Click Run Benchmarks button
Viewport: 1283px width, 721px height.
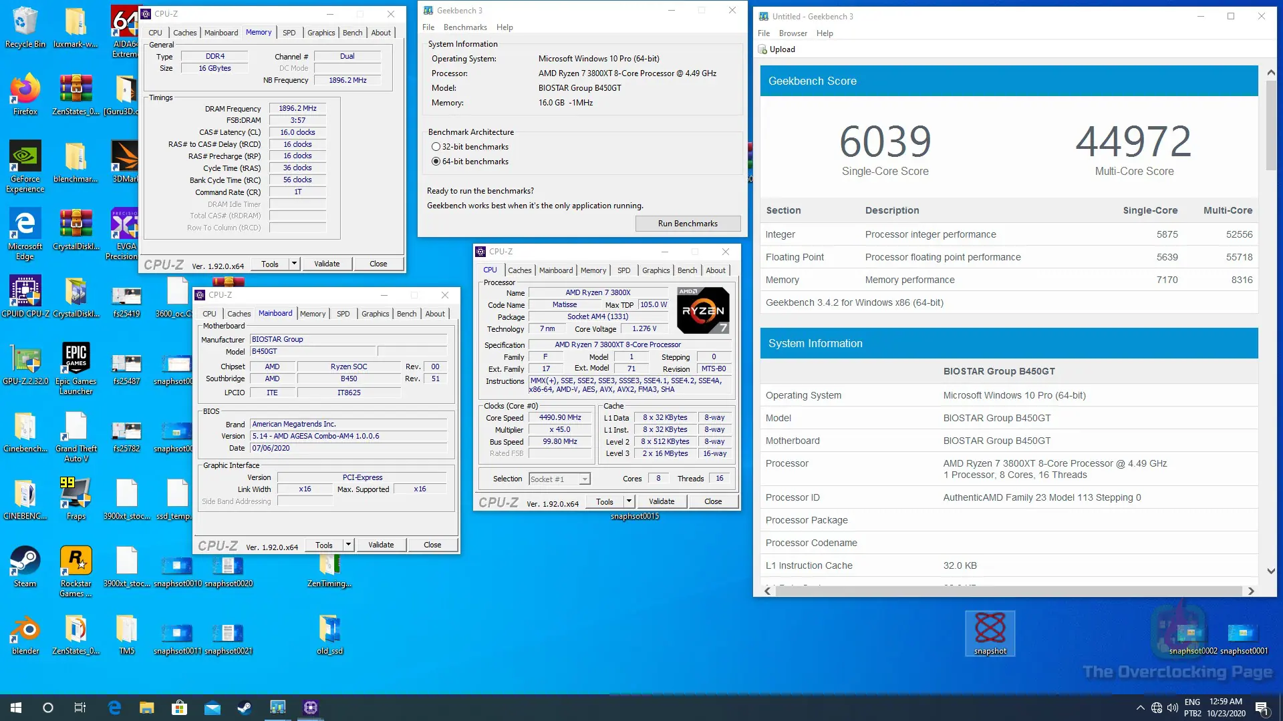click(x=688, y=224)
